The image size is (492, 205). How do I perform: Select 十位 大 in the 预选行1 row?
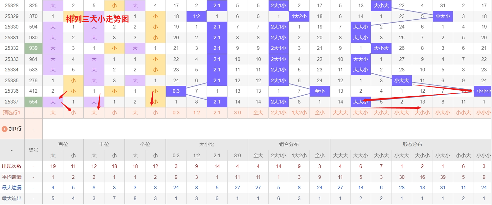click(x=94, y=113)
